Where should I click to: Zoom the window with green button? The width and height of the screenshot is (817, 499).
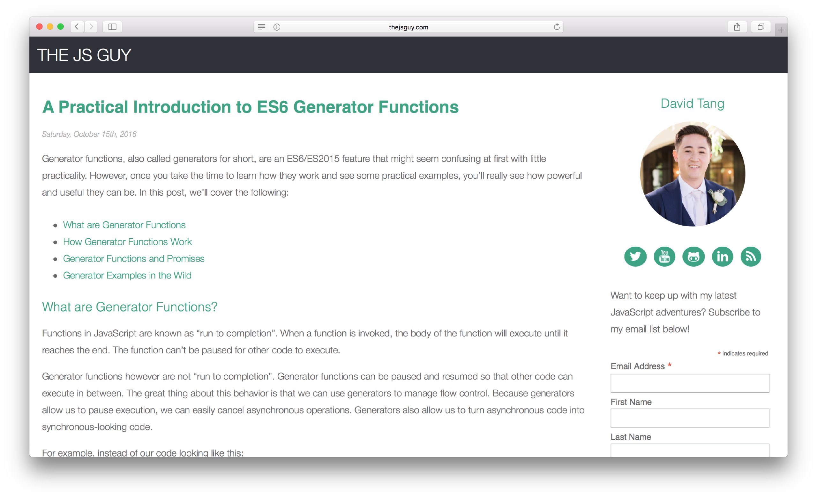[x=61, y=26]
